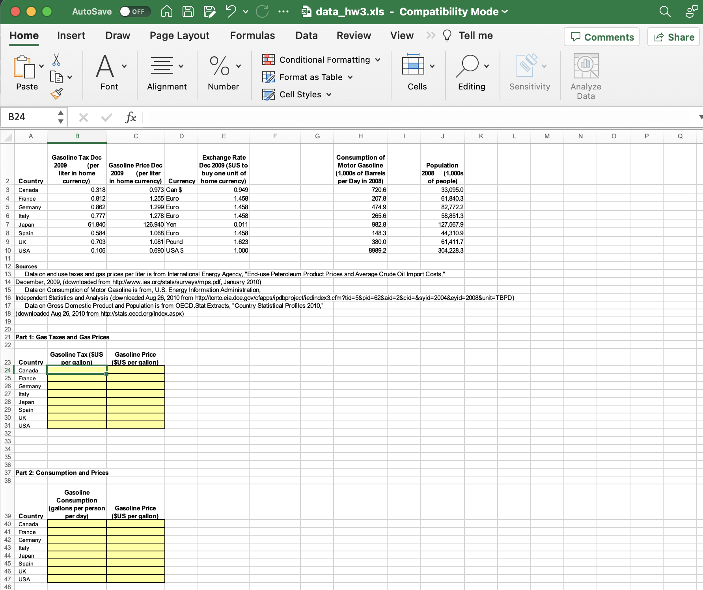Select yellow cell B24 for Canada
703x590 pixels.
pyautogui.click(x=77, y=370)
